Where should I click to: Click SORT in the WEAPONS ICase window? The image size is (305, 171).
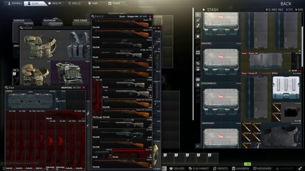pos(78,87)
